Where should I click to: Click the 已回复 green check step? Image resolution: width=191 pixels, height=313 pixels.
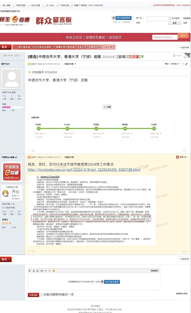[154, 128]
